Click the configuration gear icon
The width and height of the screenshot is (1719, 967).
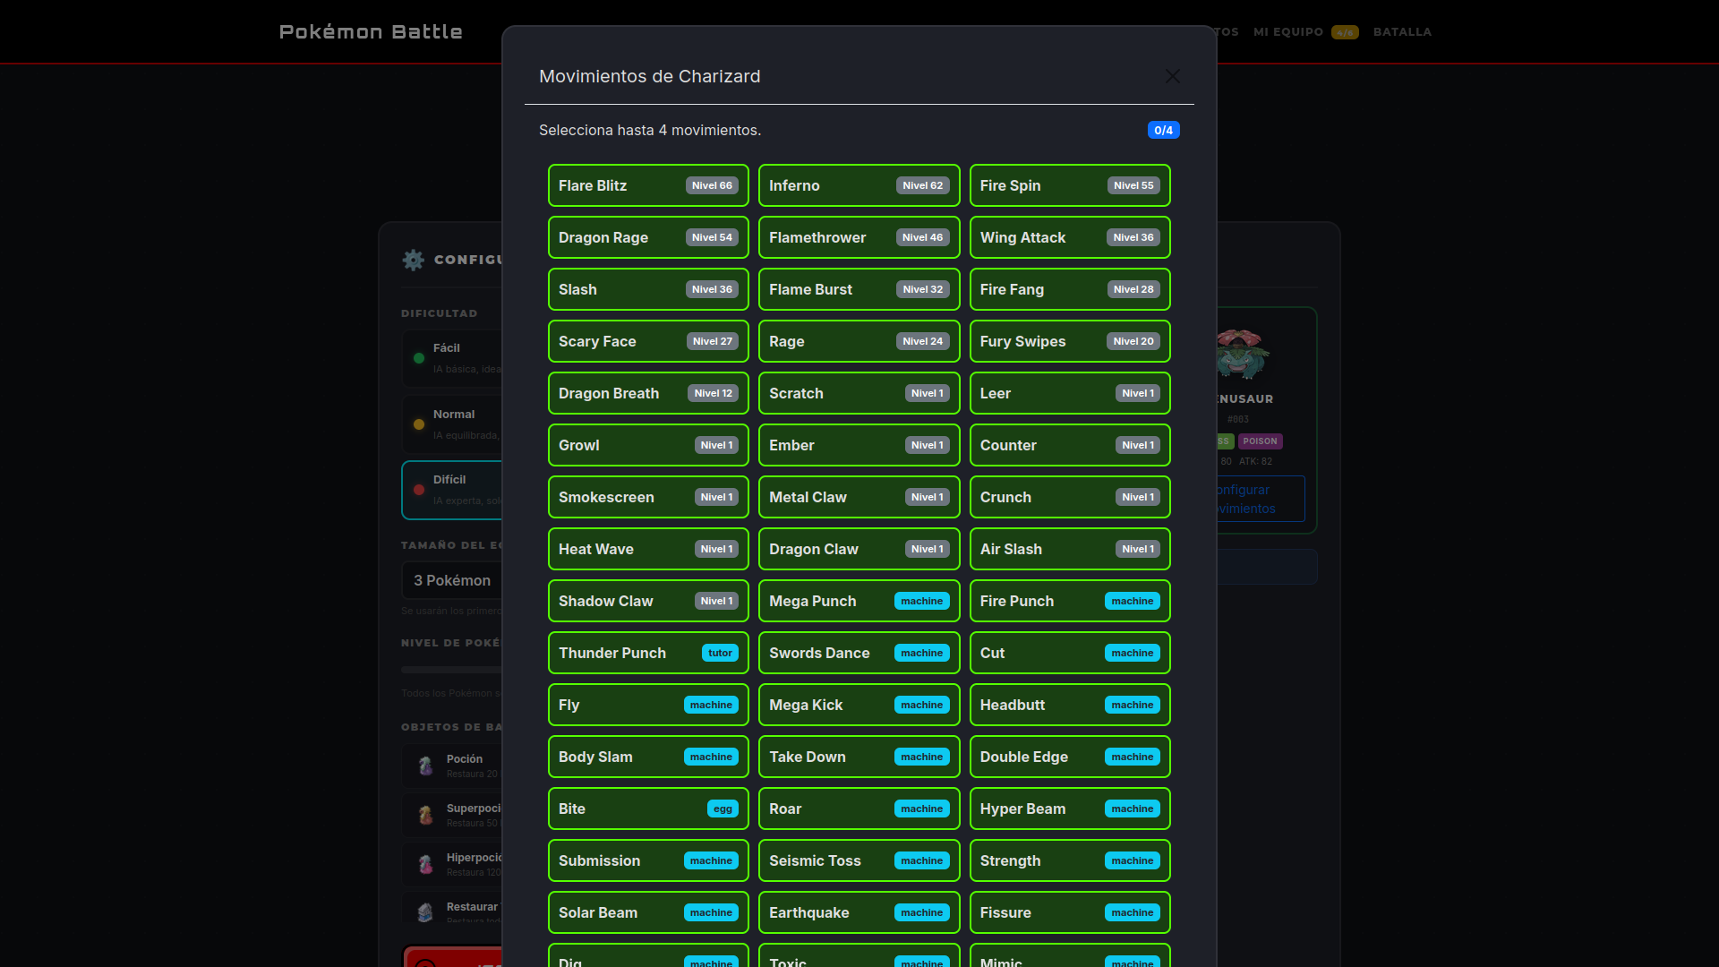pyautogui.click(x=413, y=260)
